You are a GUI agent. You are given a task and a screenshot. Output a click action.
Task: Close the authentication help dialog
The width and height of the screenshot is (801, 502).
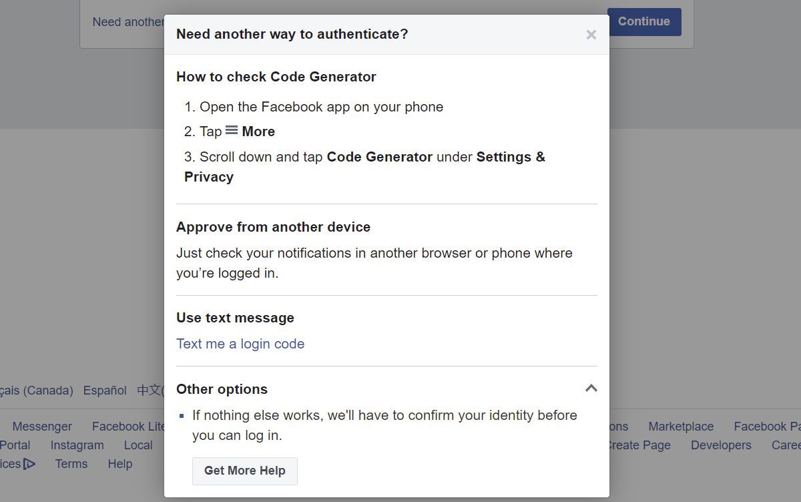pyautogui.click(x=591, y=35)
